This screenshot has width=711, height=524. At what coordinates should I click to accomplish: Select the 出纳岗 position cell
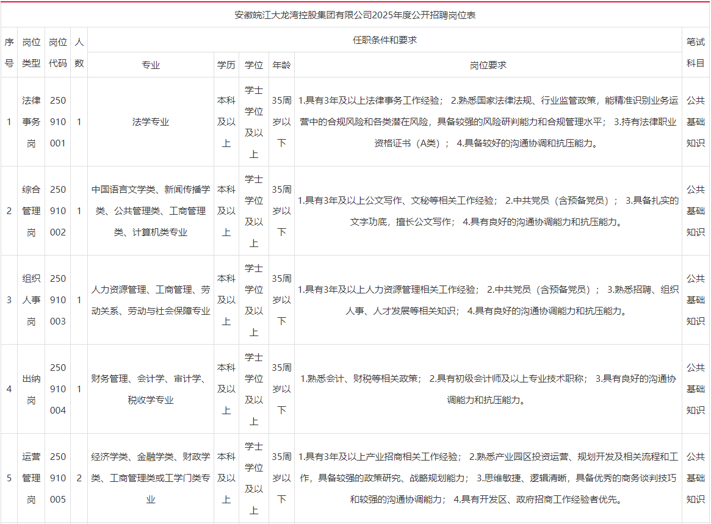click(31, 389)
